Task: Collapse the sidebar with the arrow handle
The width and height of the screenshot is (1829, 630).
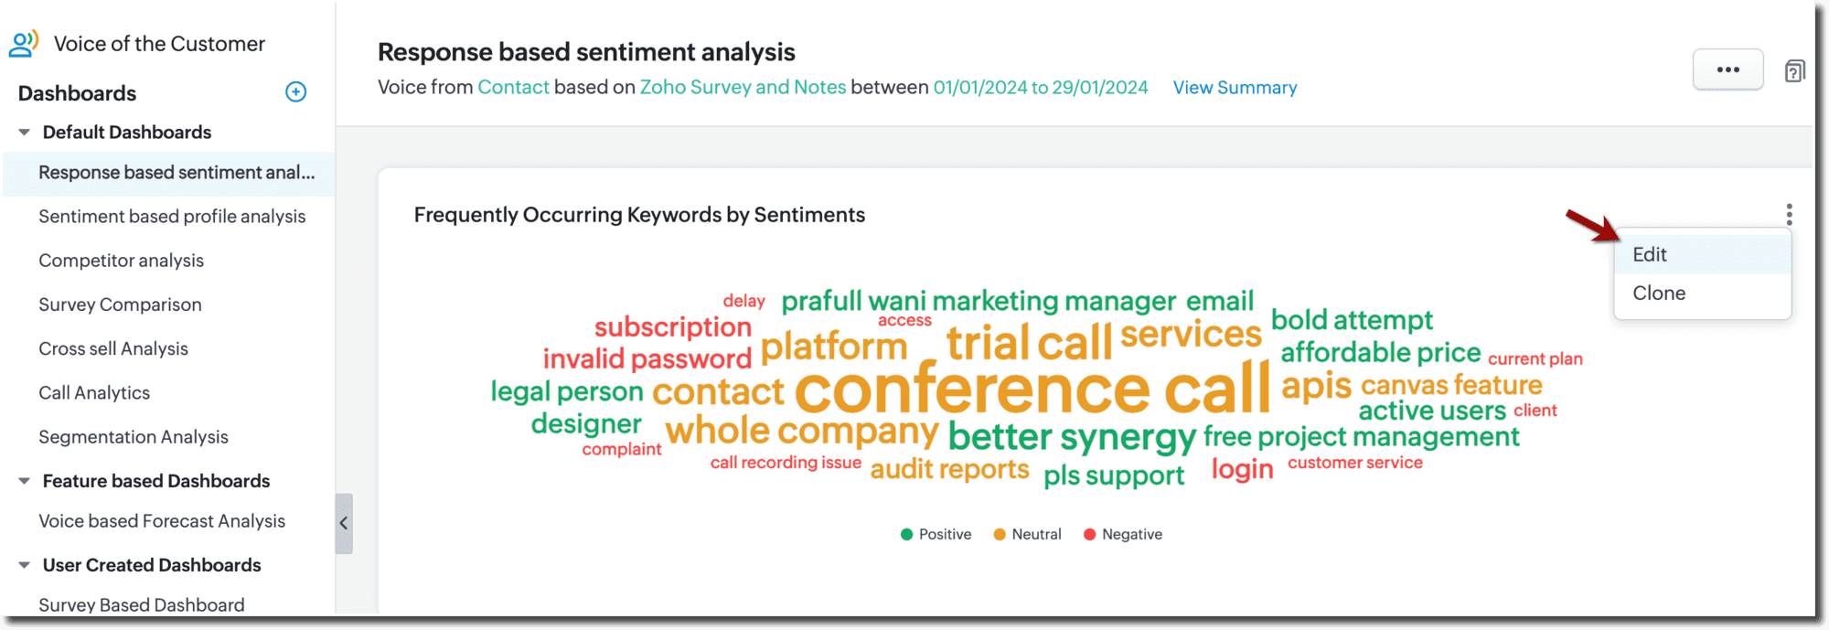Action: click(344, 523)
